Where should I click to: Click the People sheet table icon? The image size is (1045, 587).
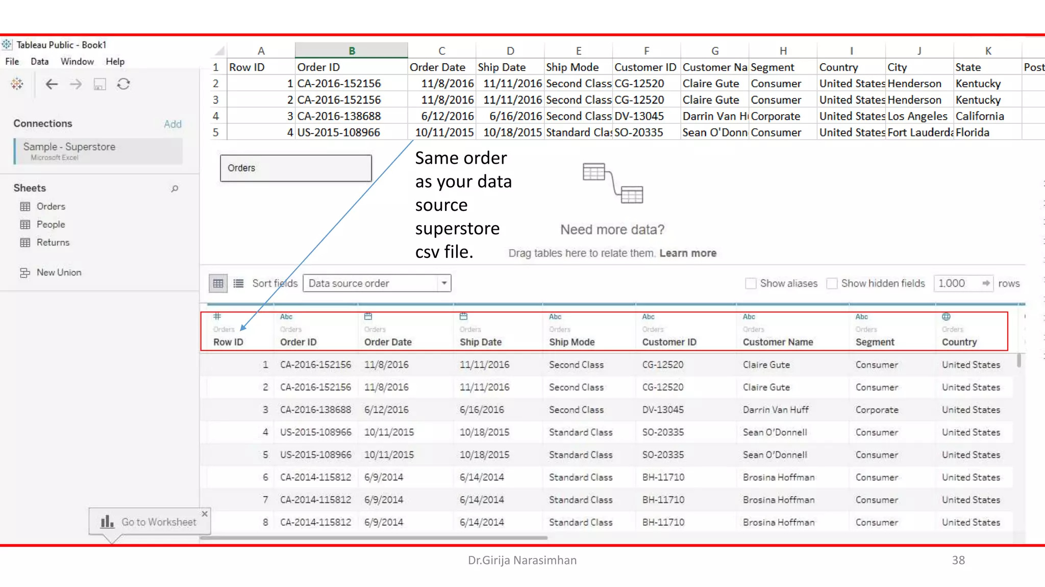pos(25,224)
